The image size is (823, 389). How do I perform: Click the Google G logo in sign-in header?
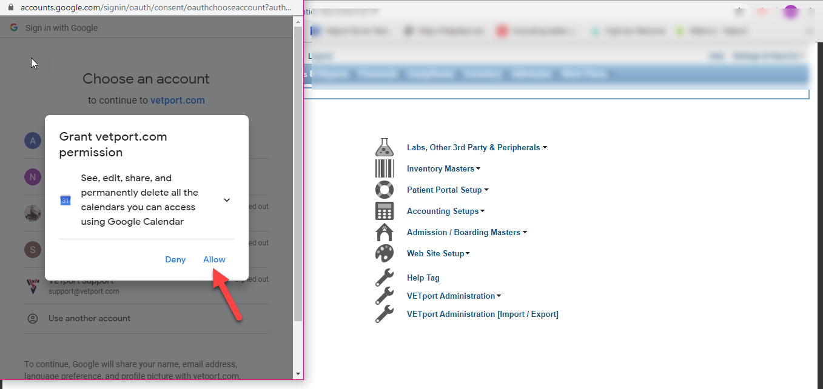coord(14,28)
